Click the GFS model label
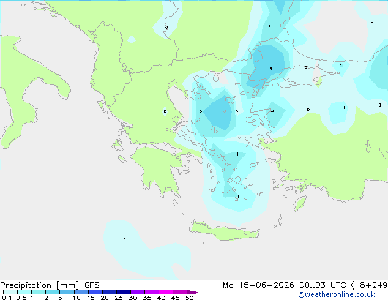This screenshot has width=388, height=300. [92, 285]
